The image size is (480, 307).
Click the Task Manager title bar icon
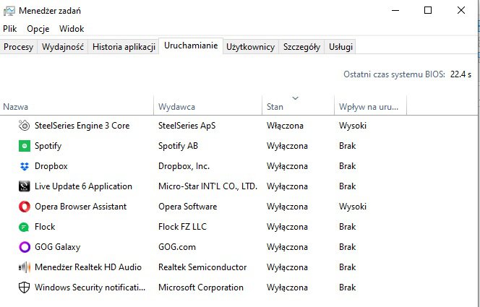9,11
